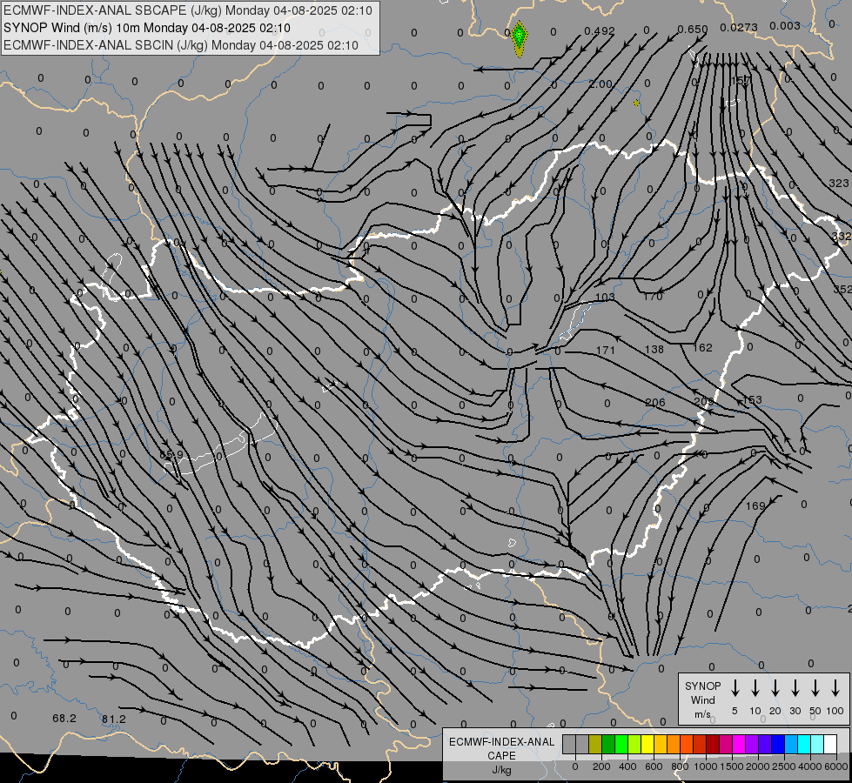Click the 323 value at the right edge

[x=839, y=183]
